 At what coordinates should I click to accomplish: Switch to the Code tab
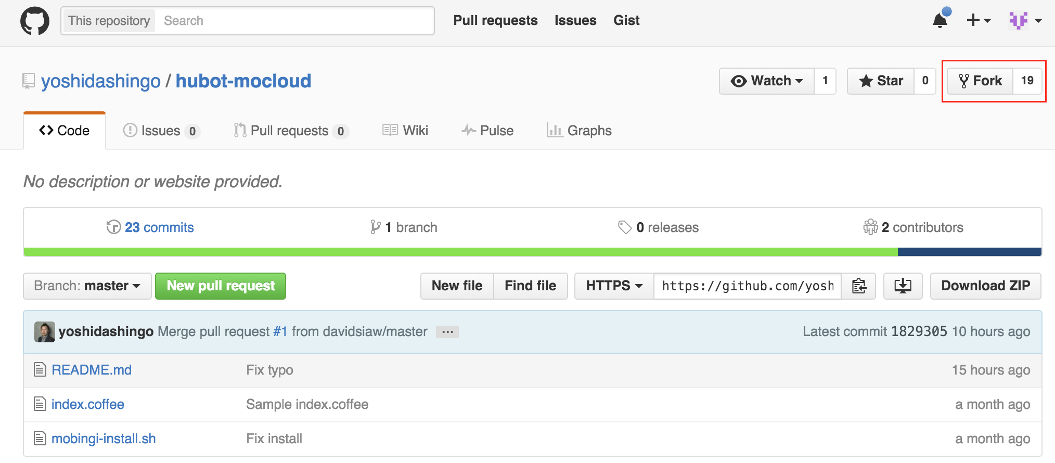[x=65, y=131]
